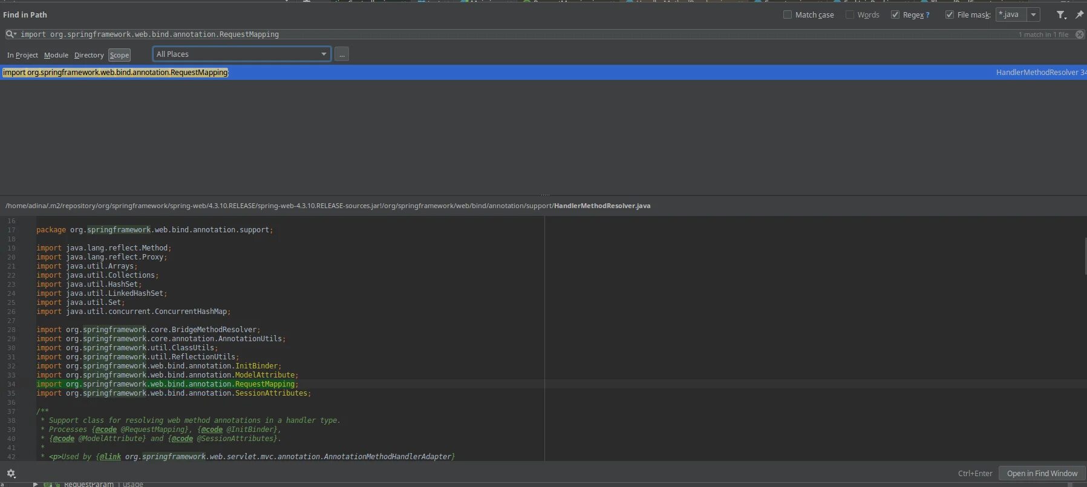
Task: Click the *.java file mask field
Action: tap(1011, 15)
